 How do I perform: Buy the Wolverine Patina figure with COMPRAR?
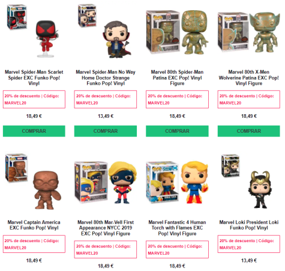pos(249,131)
